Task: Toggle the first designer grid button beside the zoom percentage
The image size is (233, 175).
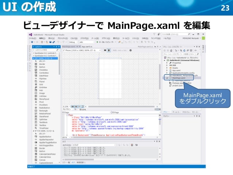Action: pos(73,106)
